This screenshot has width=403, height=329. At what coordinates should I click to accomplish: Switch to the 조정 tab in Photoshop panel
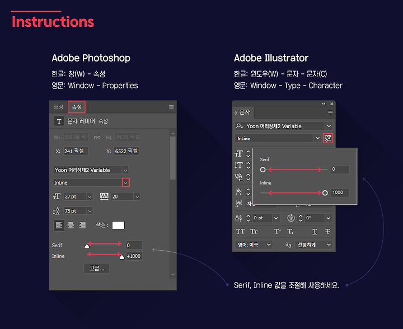point(58,106)
